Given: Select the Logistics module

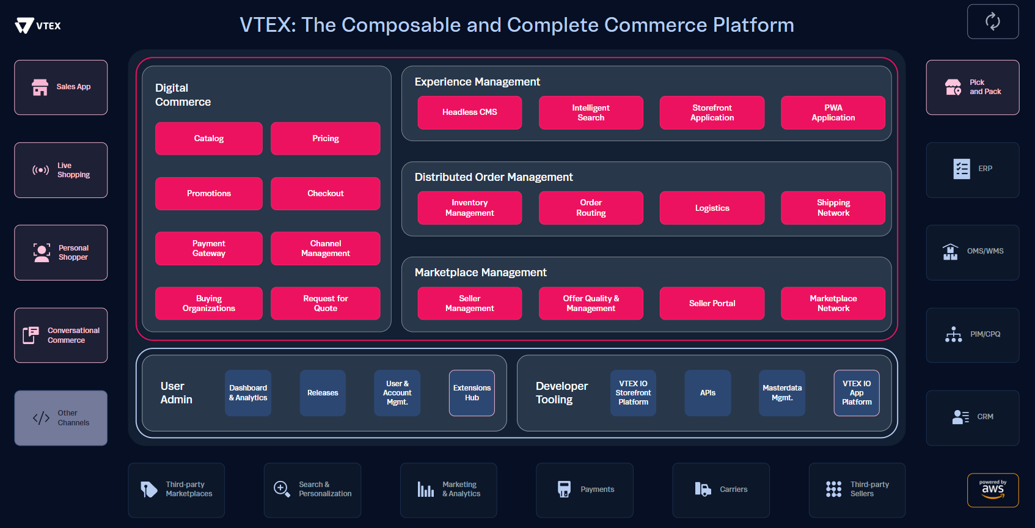Looking at the screenshot, I should tap(712, 208).
